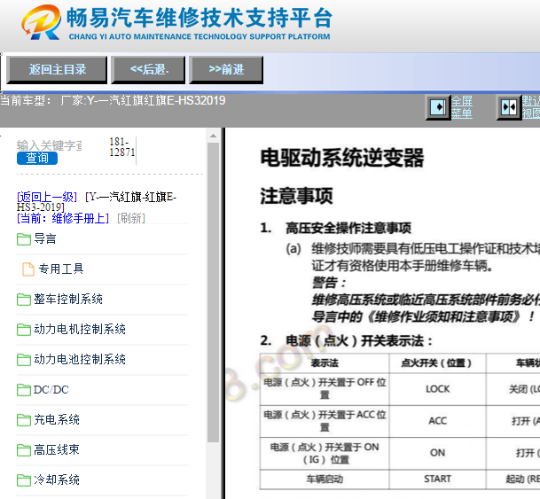The width and height of the screenshot is (540, 499).
Task: Click the sidebar scrollbar up arrow
Action: click(x=213, y=136)
